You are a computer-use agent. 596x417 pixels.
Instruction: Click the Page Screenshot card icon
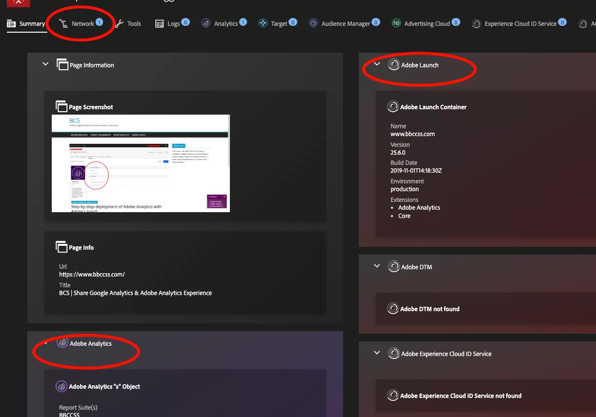tap(61, 106)
